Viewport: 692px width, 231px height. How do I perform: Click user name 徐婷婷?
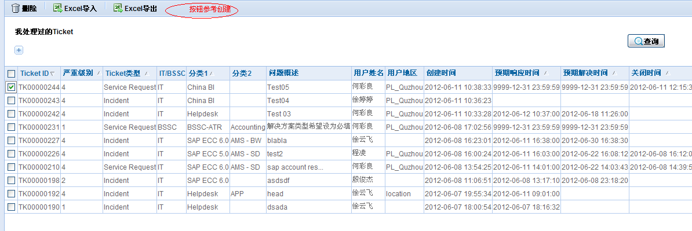(363, 100)
